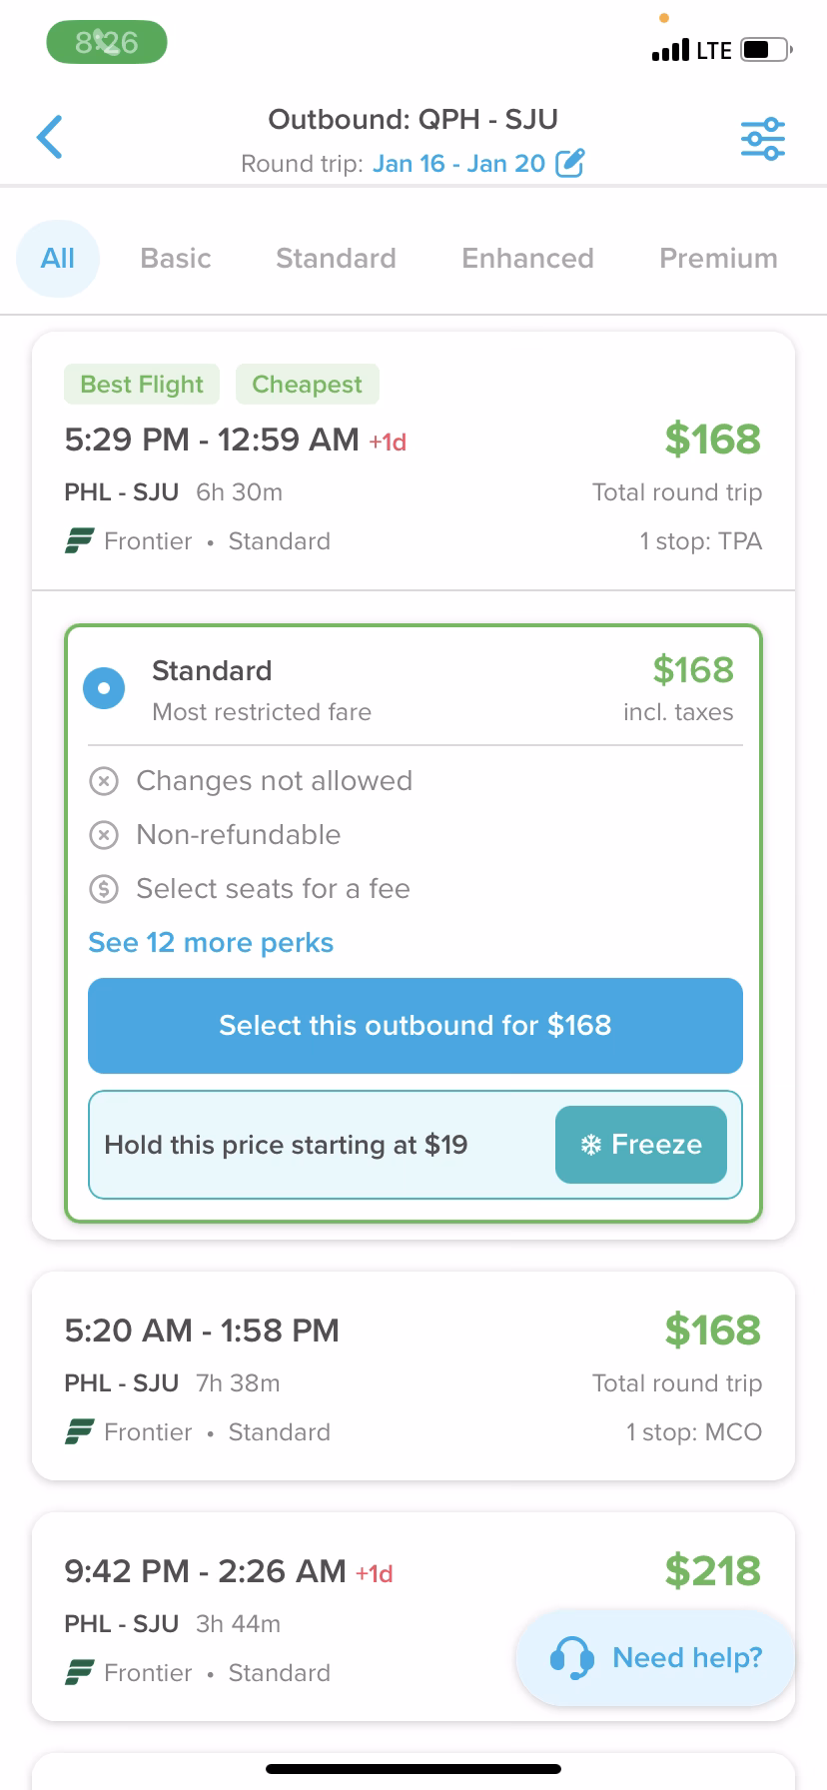Tap Frontier logo on 5:29 PM flight
827x1790 pixels.
click(79, 541)
